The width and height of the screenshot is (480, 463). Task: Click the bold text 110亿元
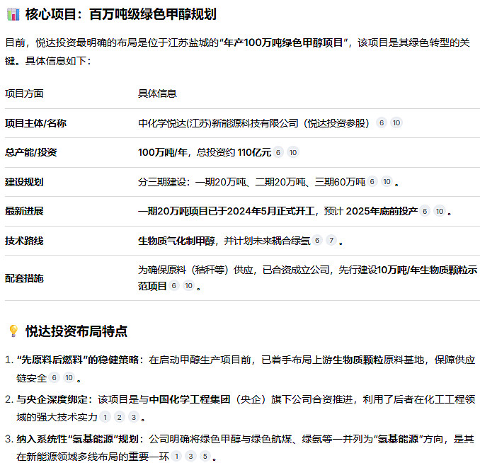[x=254, y=152]
